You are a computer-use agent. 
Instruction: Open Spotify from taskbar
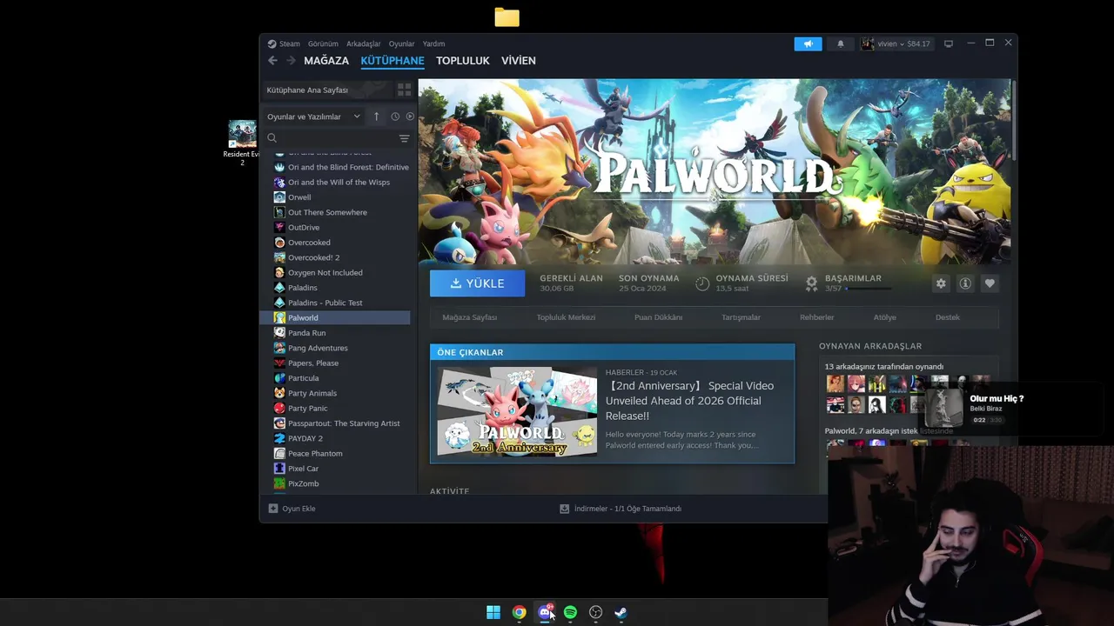pyautogui.click(x=570, y=612)
